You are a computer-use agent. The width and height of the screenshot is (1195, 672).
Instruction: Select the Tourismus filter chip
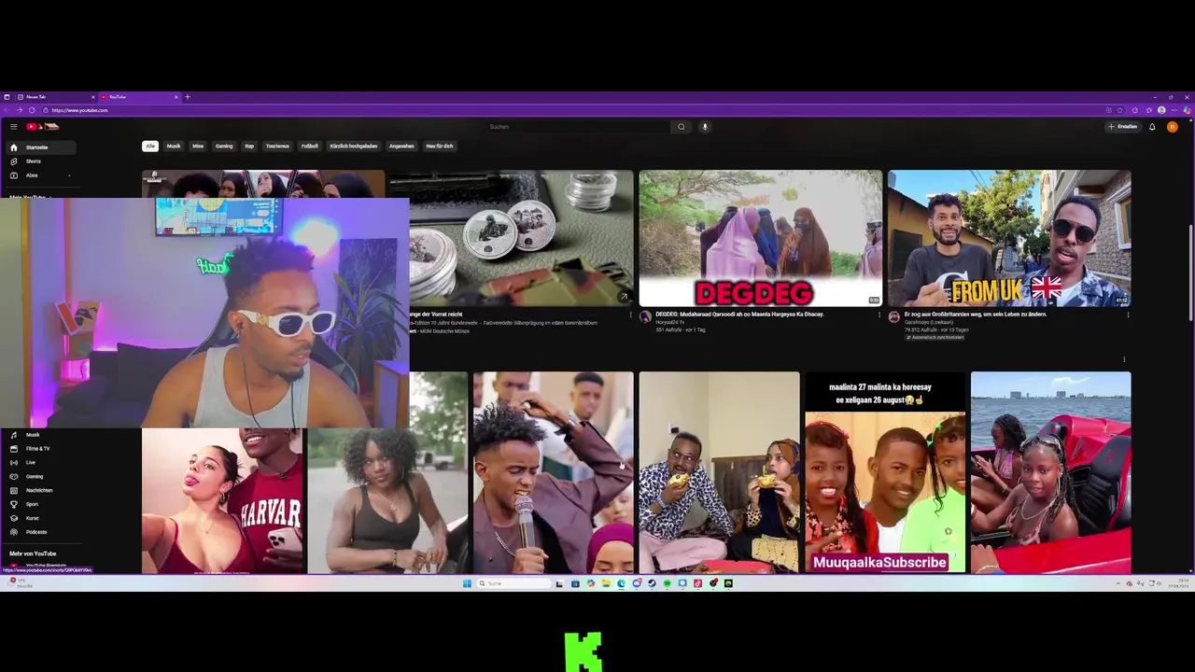point(277,146)
